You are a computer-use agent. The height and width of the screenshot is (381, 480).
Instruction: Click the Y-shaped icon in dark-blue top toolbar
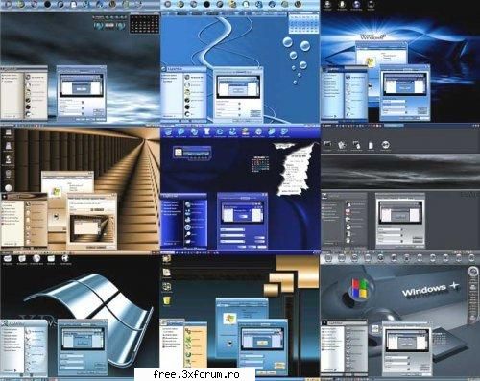pos(206,131)
